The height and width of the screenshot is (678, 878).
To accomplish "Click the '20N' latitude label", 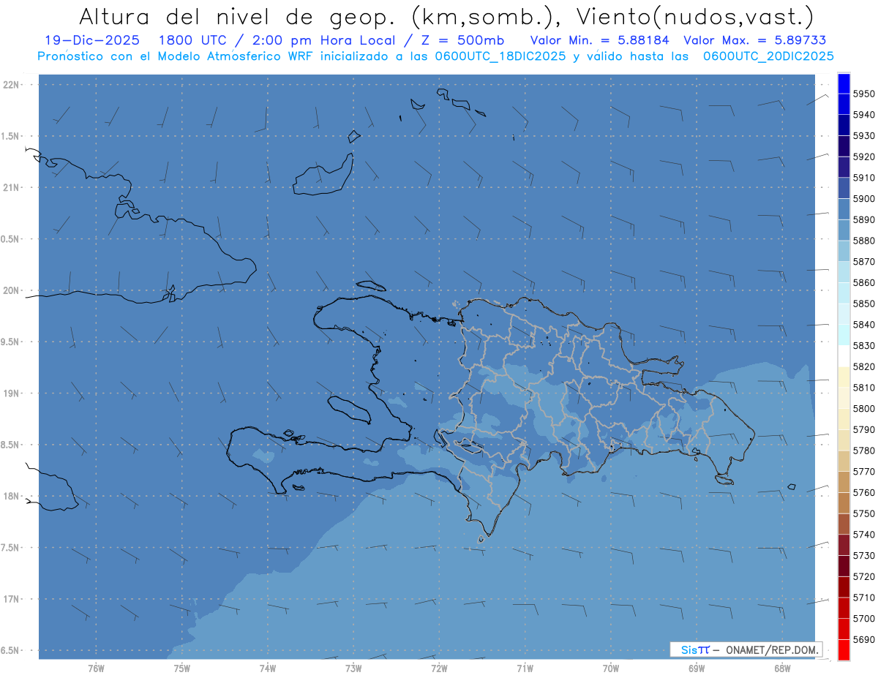I will point(11,290).
